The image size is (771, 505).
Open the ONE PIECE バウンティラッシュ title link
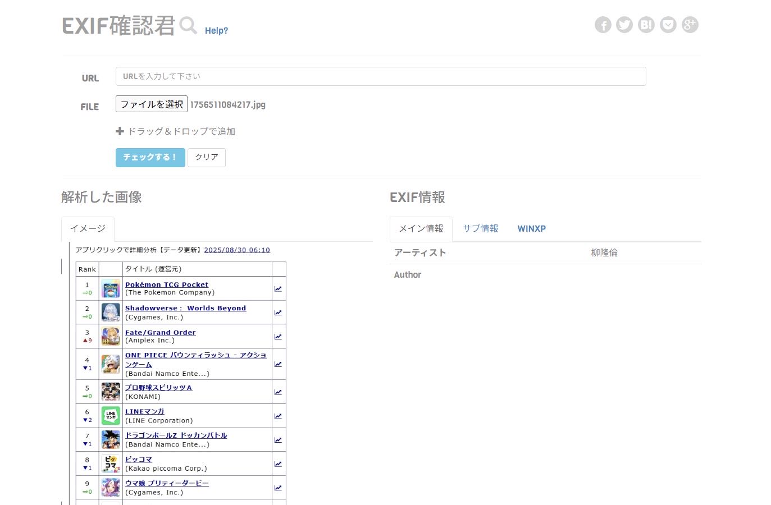(195, 360)
